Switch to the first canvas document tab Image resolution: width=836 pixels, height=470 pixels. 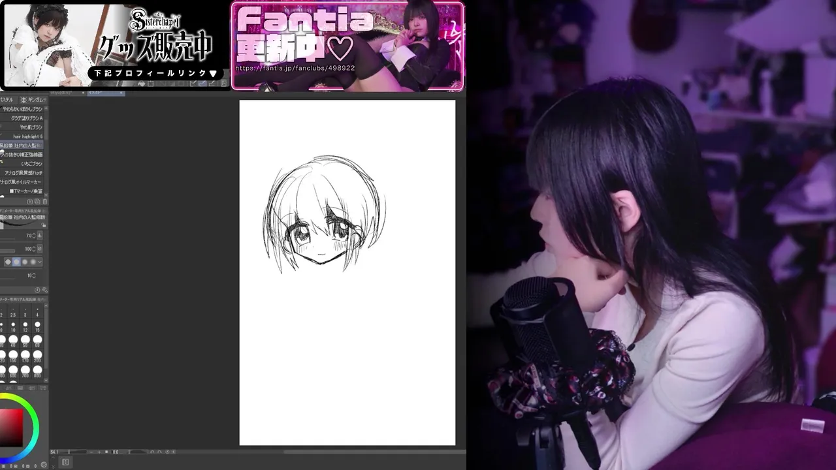tap(68, 93)
